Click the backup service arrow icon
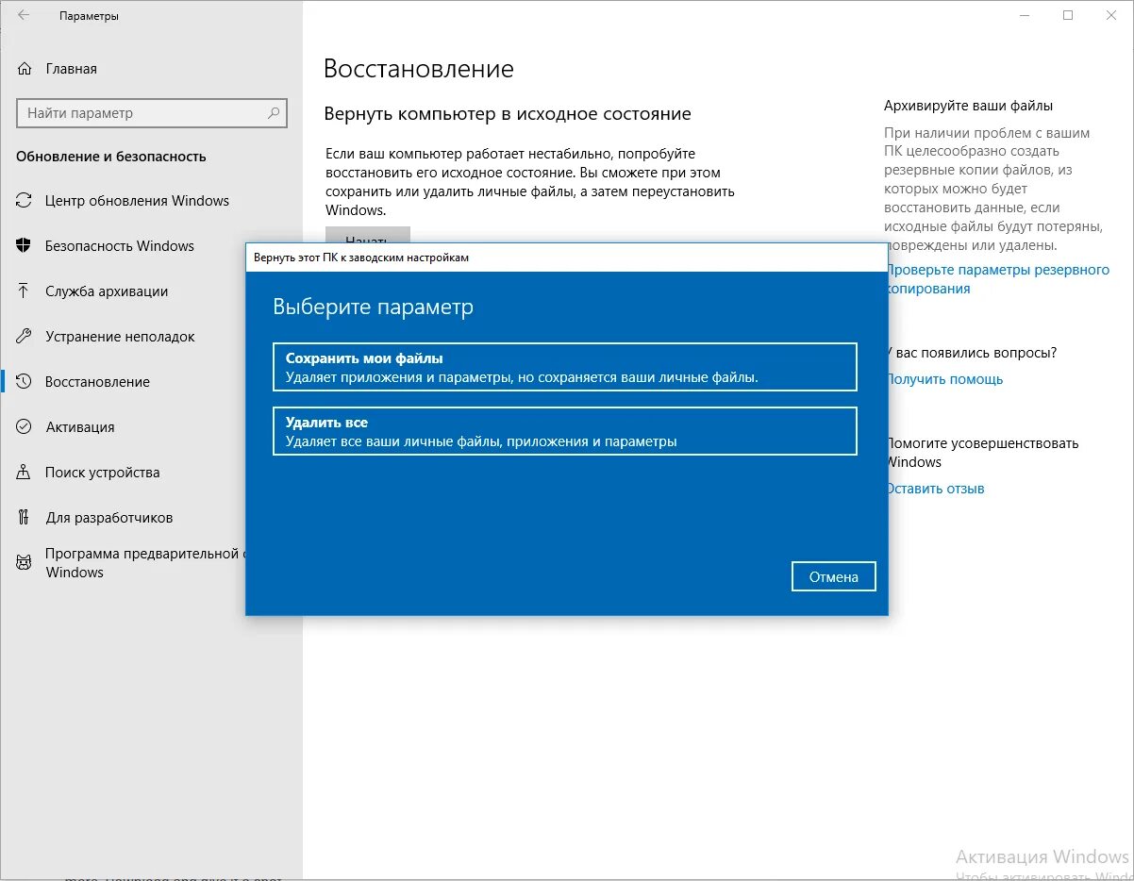 (x=25, y=291)
